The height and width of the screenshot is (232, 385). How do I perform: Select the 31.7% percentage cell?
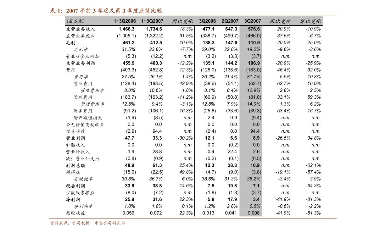[254, 77]
